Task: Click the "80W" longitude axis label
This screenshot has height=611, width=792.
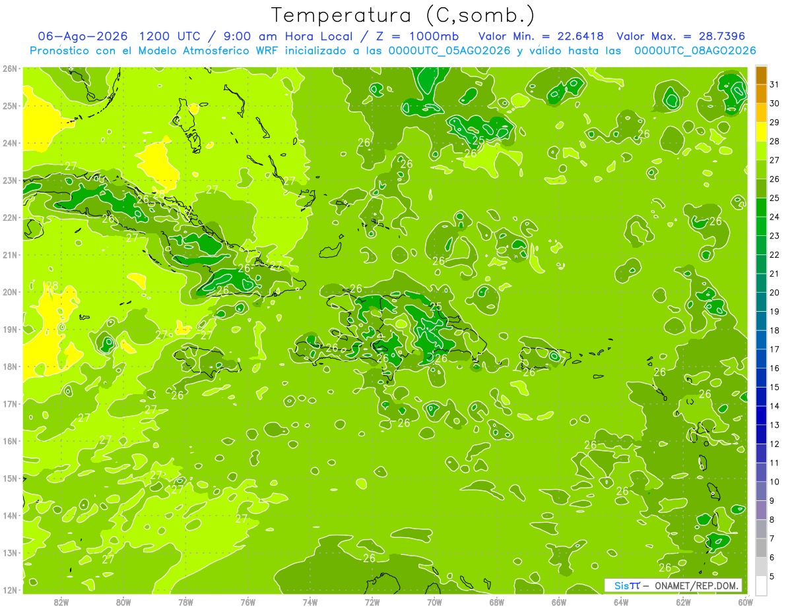Action: (x=123, y=602)
